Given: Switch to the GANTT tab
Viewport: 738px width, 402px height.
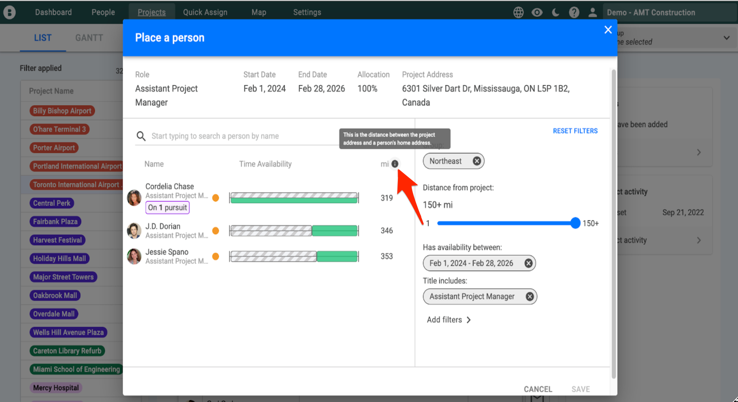Looking at the screenshot, I should (89, 38).
